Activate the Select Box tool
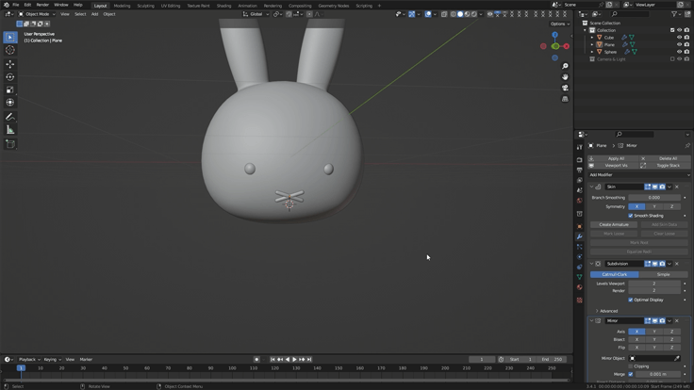The height and width of the screenshot is (390, 694). click(x=10, y=37)
